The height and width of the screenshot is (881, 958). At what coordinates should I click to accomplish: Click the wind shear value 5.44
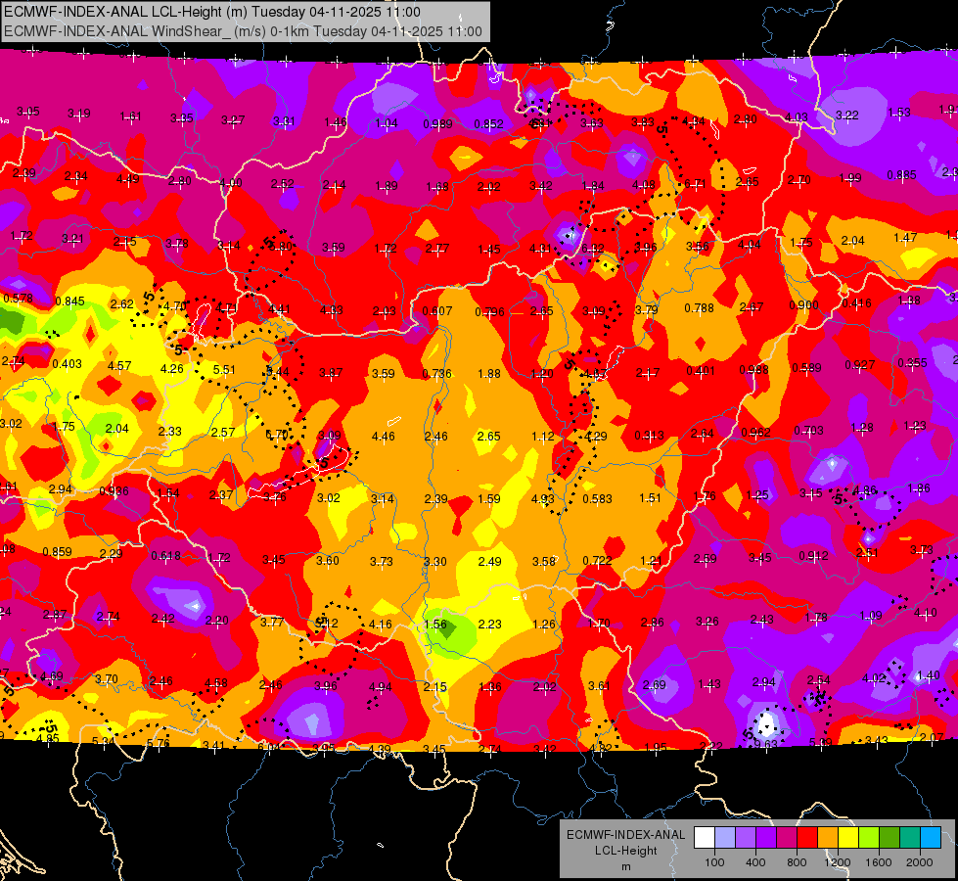pyautogui.click(x=278, y=372)
